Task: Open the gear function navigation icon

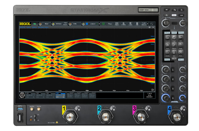Action: [x=22, y=95]
